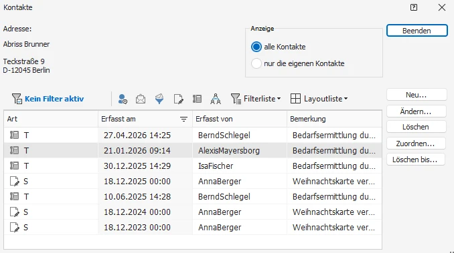Click 'AnnaBerger' in the 18.12.2023 row
The width and height of the screenshot is (454, 253).
[220, 228]
